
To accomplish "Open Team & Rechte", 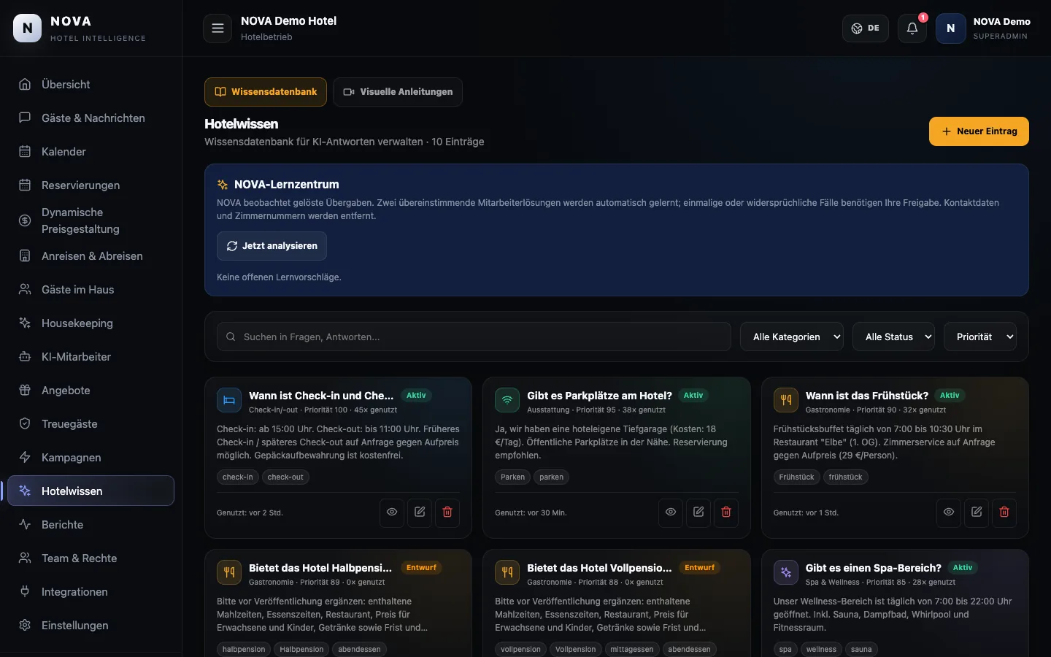I will pos(91,558).
